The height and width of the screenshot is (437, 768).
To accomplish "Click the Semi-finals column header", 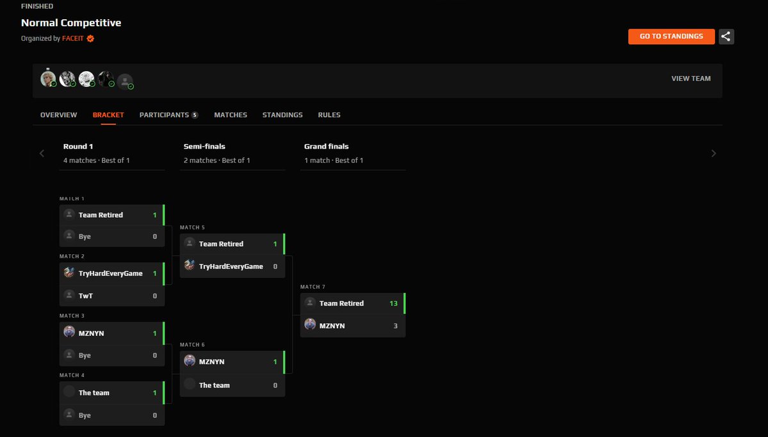I will click(x=204, y=147).
